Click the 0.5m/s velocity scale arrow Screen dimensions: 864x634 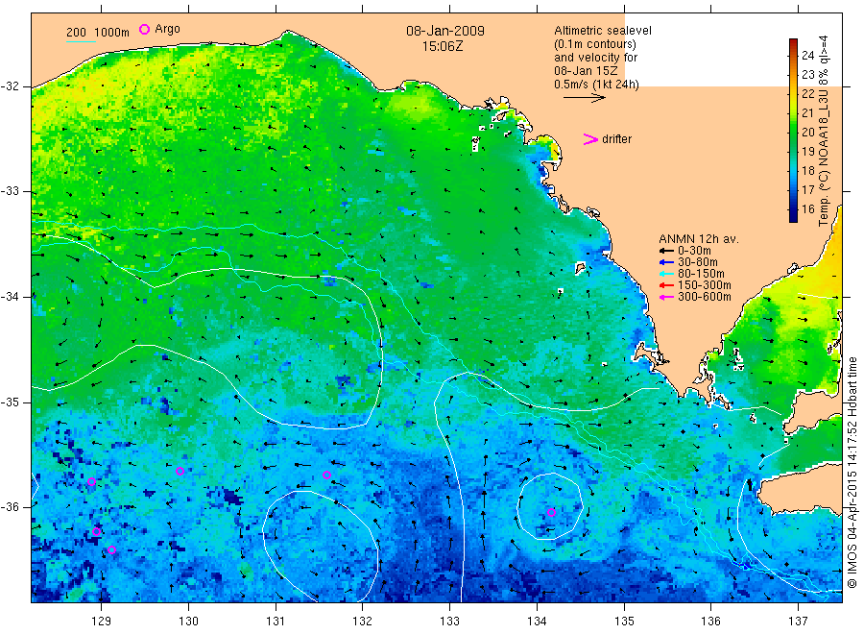584,98
